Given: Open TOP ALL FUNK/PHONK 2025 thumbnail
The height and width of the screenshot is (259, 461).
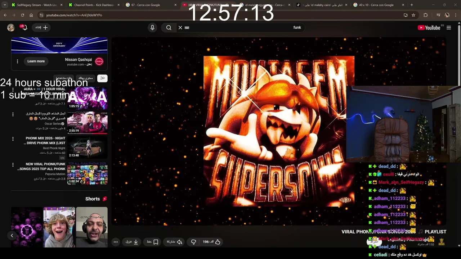Looking at the screenshot, I should click(x=87, y=173).
